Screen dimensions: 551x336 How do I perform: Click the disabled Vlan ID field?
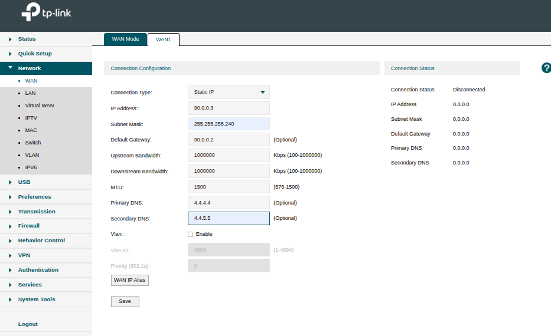[229, 250]
